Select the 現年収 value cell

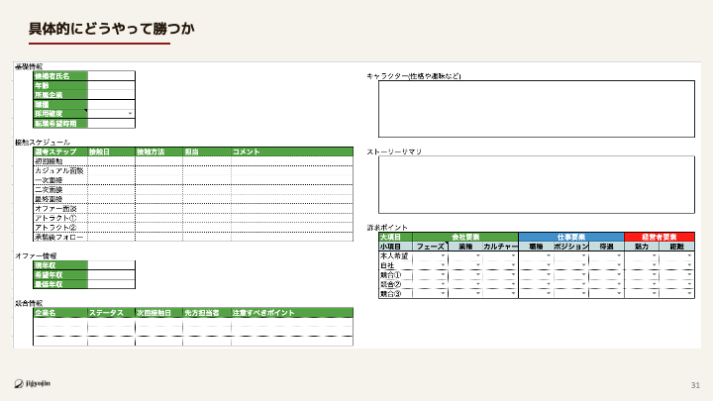click(x=111, y=265)
